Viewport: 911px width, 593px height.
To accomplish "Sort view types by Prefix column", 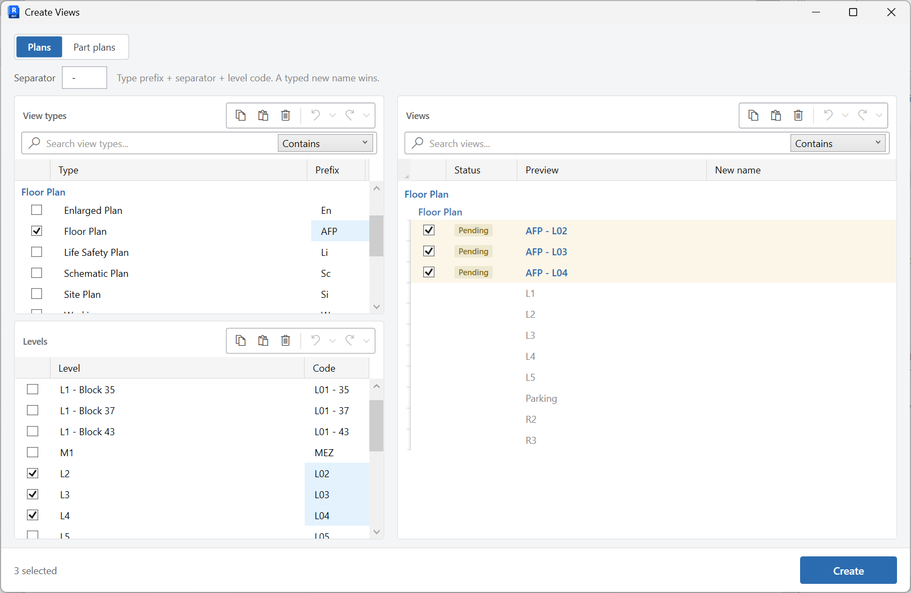I will click(x=337, y=170).
